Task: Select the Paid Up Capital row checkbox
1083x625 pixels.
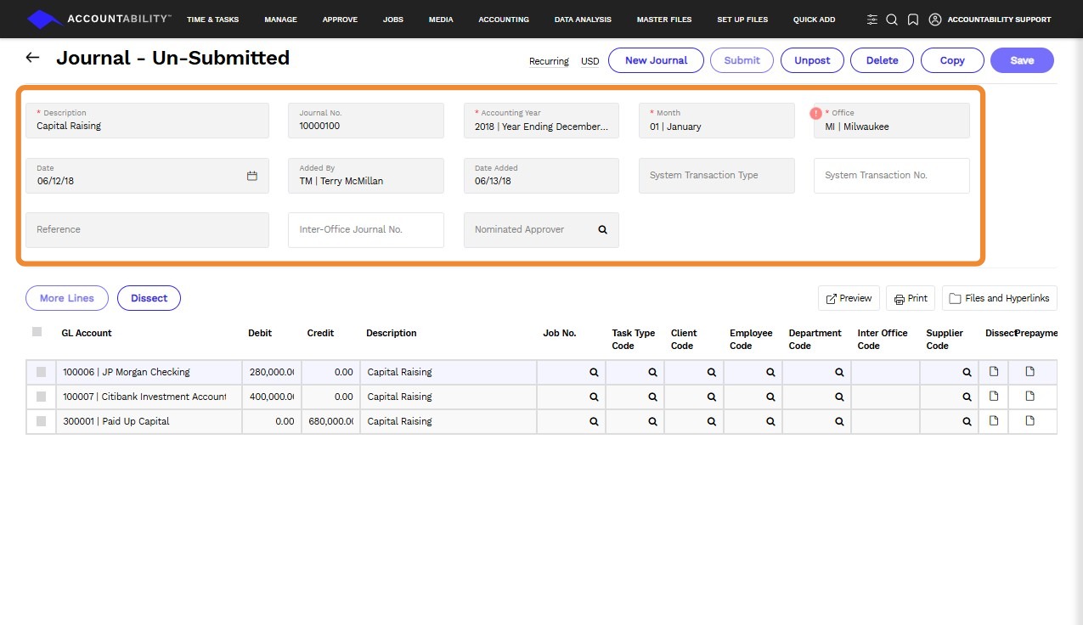Action: tap(41, 421)
